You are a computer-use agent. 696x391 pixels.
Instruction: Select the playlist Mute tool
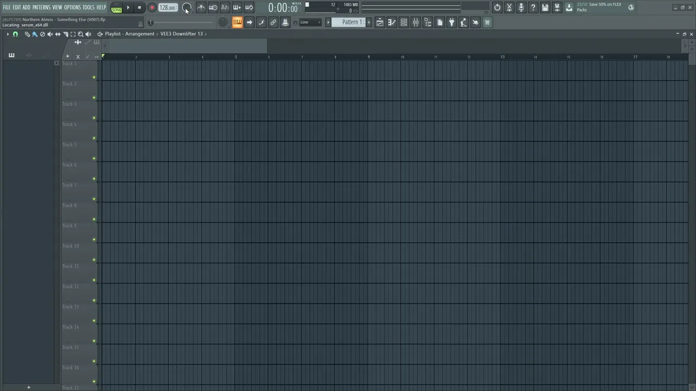[x=50, y=34]
